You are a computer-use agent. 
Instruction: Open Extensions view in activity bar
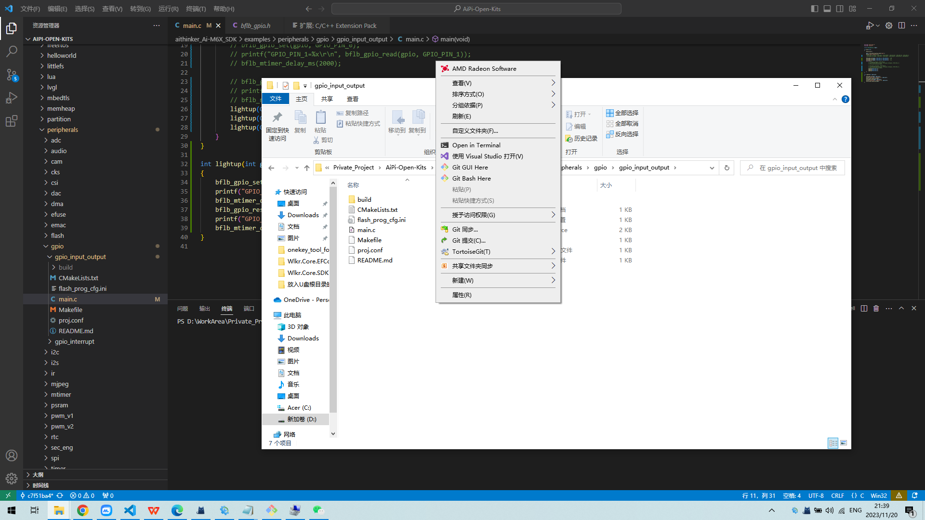pos(12,121)
